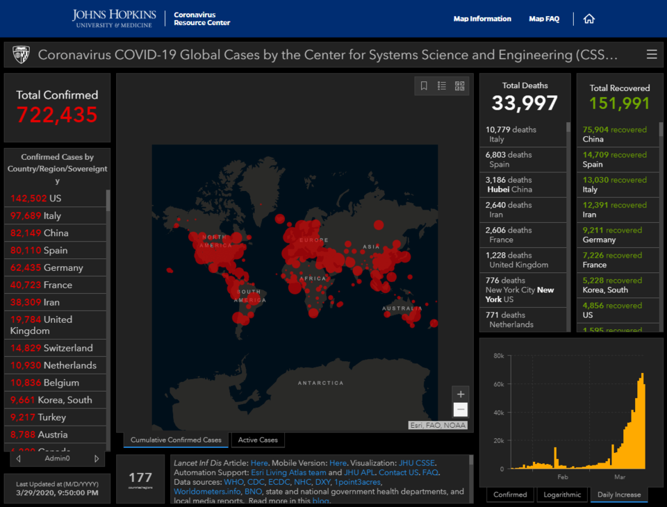667x507 pixels.
Task: Select Turkey in confirmed cases list
Action: [56, 417]
